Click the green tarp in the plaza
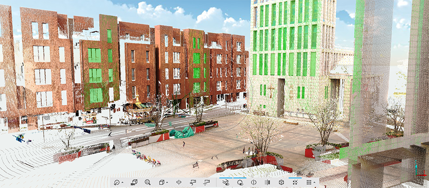This screenshot has width=429, height=188. [x=182, y=133]
